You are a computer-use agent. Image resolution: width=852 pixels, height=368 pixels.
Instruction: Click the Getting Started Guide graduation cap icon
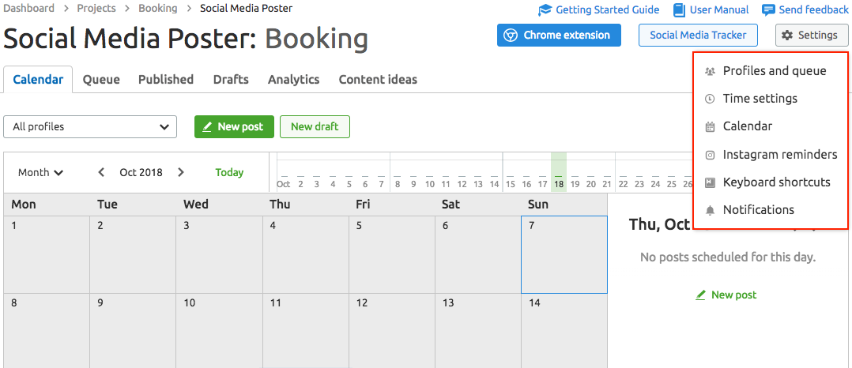point(545,10)
